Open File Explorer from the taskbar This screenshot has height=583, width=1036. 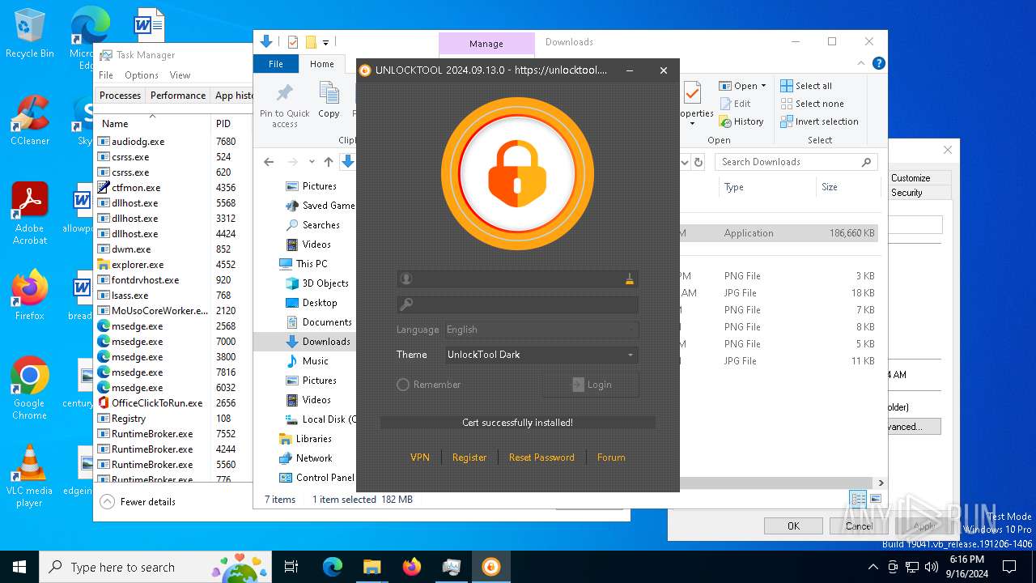[x=372, y=567]
